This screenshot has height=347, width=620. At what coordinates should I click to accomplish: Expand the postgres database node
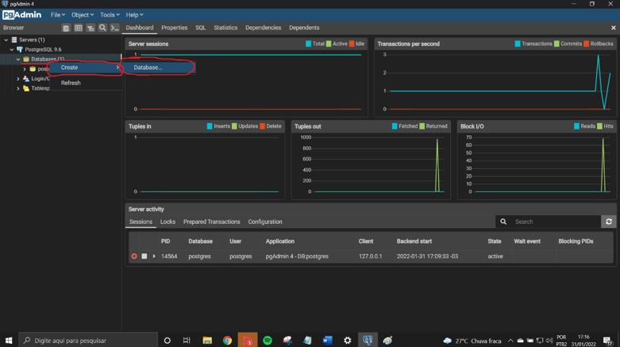pyautogui.click(x=25, y=69)
